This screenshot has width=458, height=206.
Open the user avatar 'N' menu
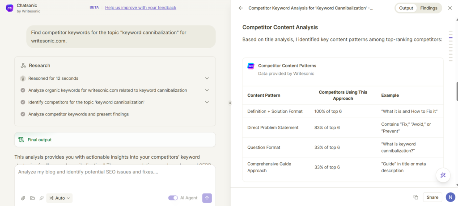point(450,197)
